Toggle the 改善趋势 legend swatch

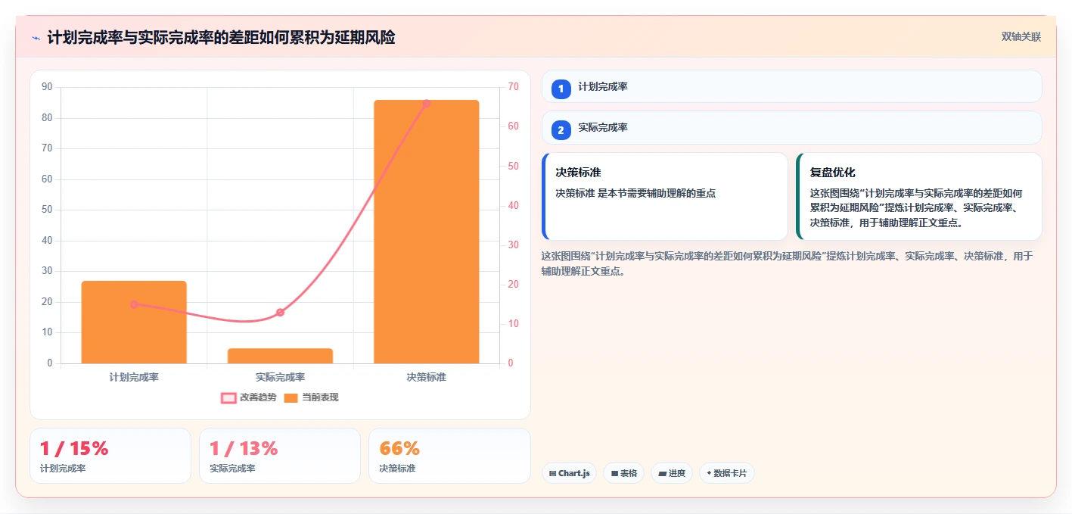point(228,397)
